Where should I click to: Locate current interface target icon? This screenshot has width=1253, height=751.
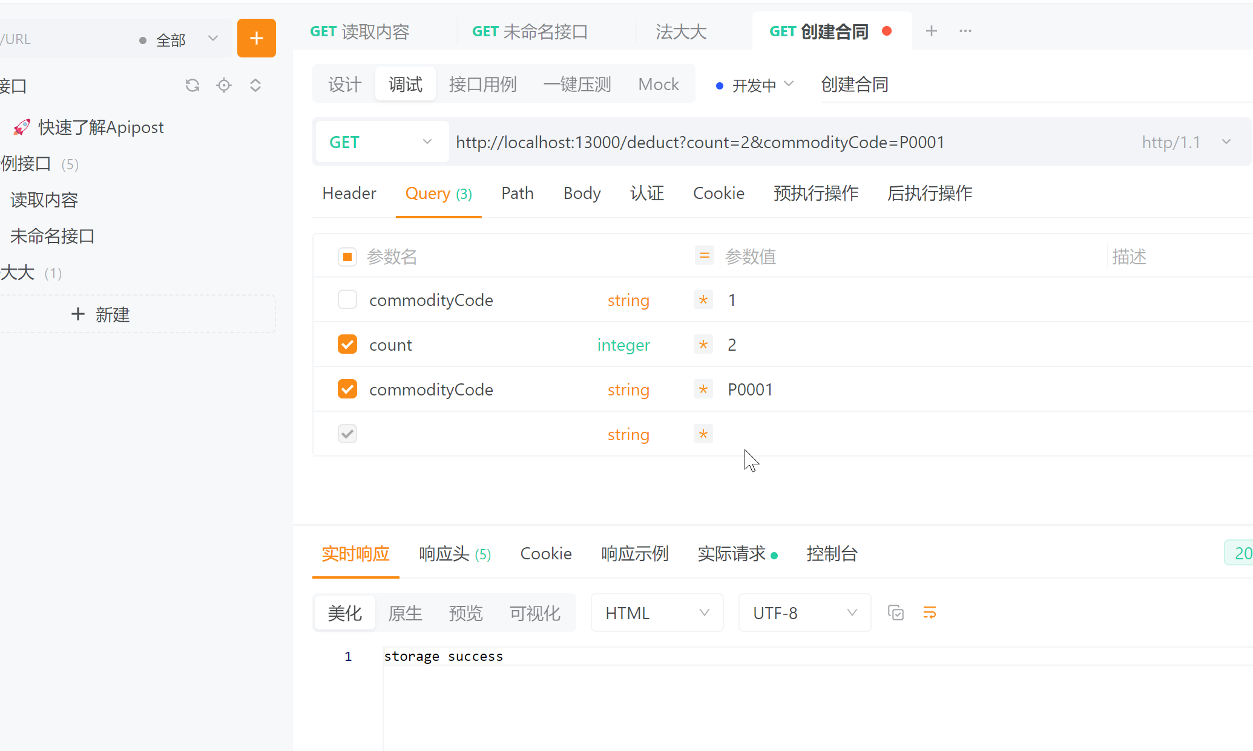[224, 85]
